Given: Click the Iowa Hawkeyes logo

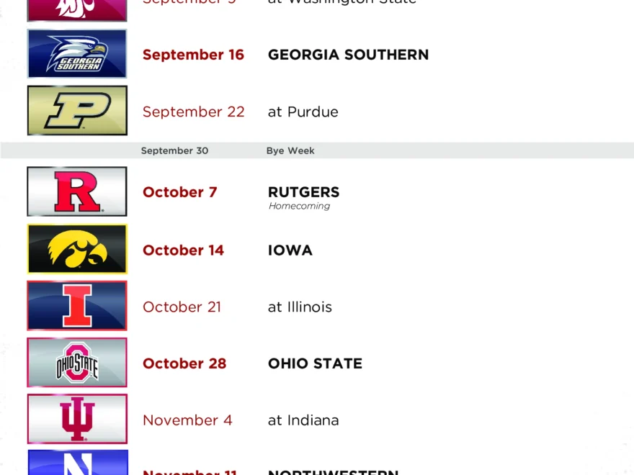Looking at the screenshot, I should [77, 249].
